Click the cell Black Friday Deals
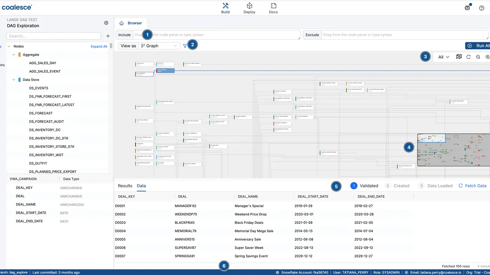This screenshot has width=490, height=275. (x=249, y=223)
